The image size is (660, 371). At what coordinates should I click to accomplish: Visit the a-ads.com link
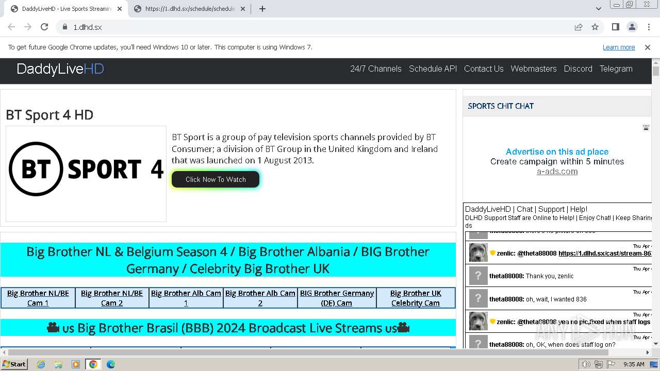tap(557, 172)
